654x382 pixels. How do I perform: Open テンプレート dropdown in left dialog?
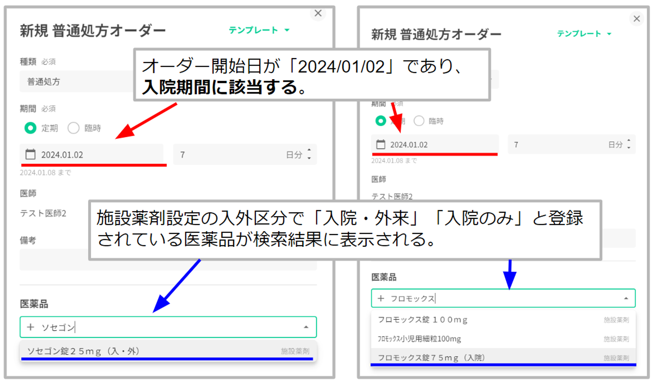tap(259, 30)
